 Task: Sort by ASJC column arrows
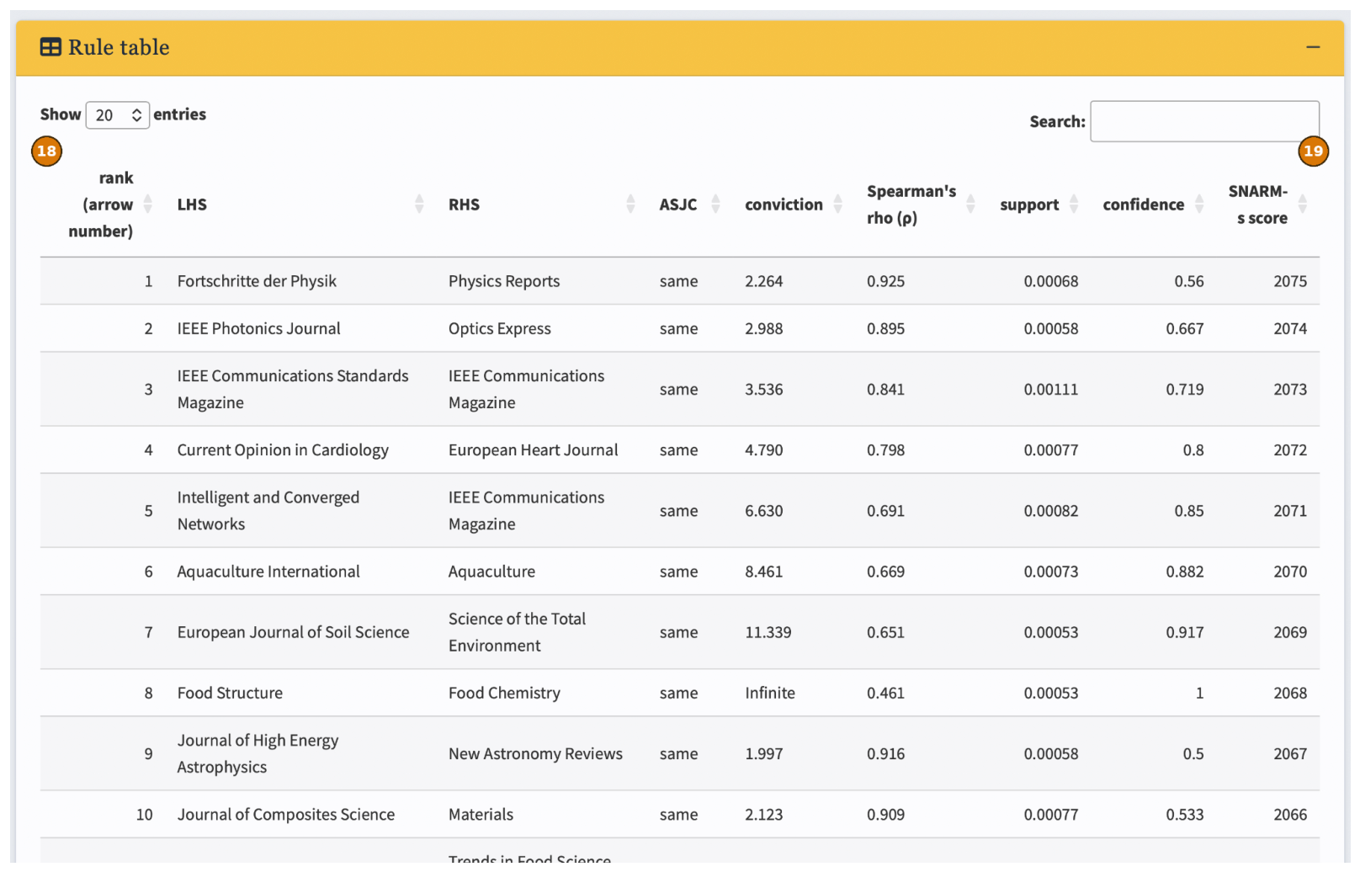(x=715, y=204)
